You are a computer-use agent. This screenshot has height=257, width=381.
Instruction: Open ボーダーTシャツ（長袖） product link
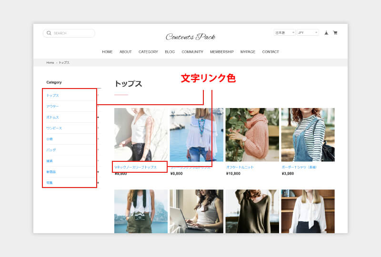pos(299,167)
